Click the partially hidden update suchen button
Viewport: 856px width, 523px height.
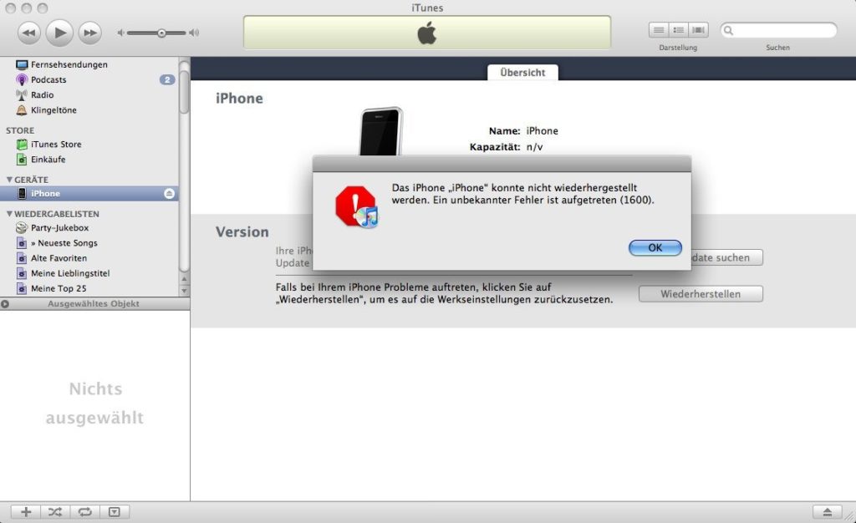pyautogui.click(x=726, y=257)
